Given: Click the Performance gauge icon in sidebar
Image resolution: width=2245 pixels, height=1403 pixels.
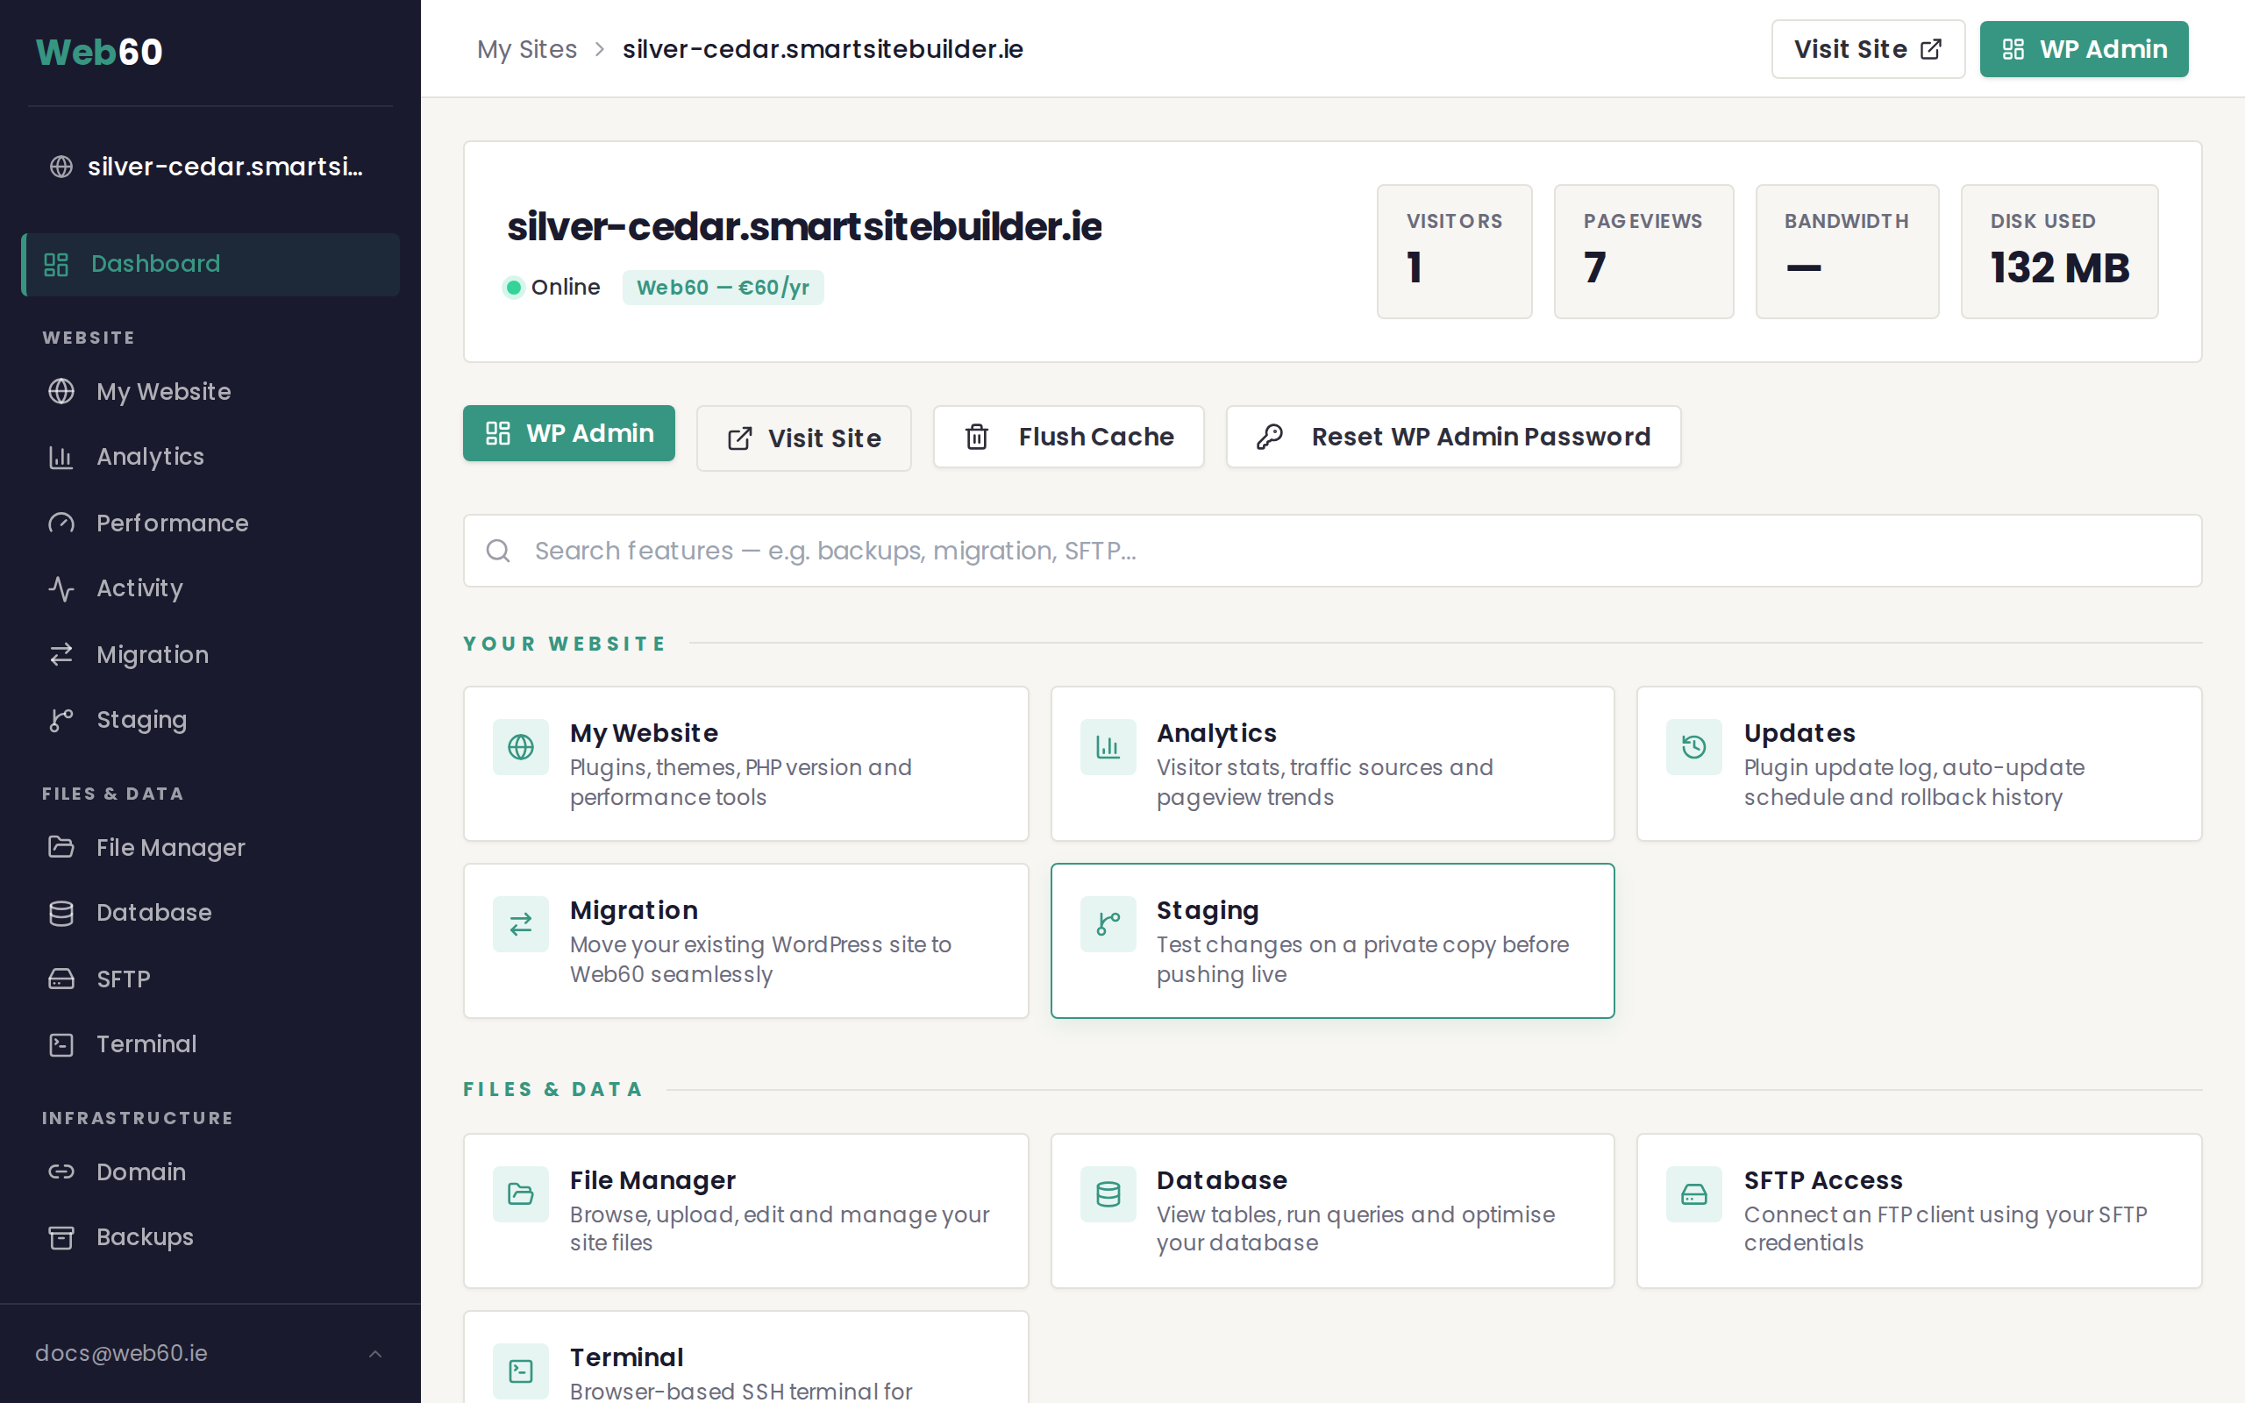Looking at the screenshot, I should [x=61, y=523].
